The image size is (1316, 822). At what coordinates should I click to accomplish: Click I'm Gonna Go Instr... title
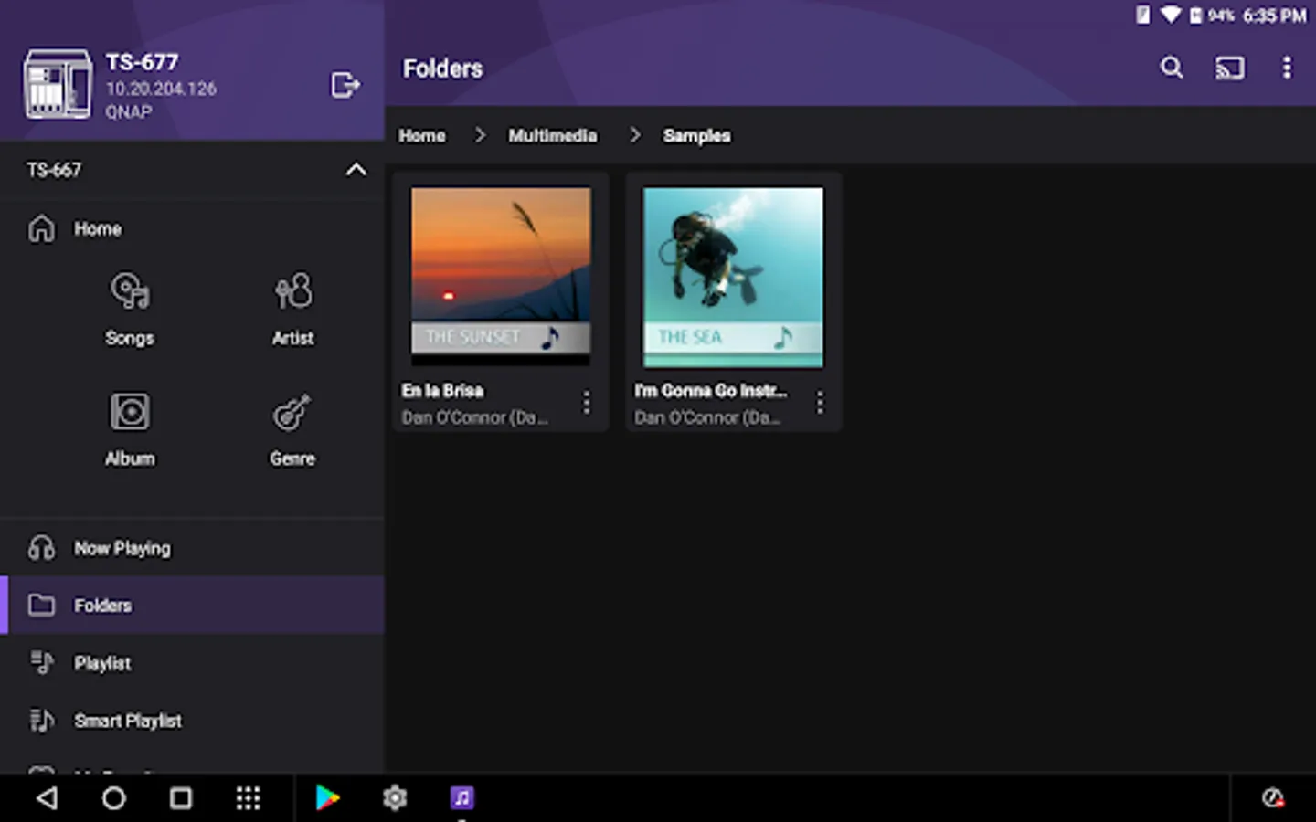711,391
